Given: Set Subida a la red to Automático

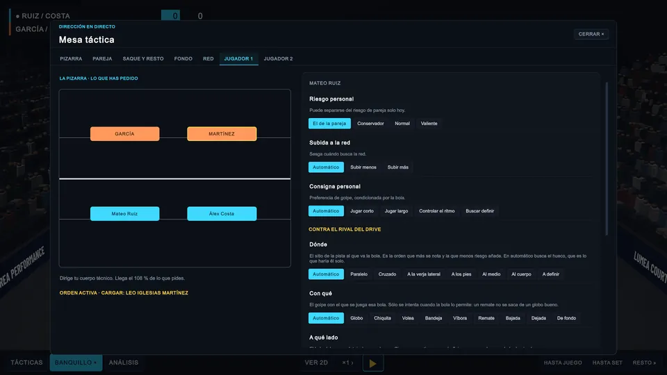Looking at the screenshot, I should 326,167.
